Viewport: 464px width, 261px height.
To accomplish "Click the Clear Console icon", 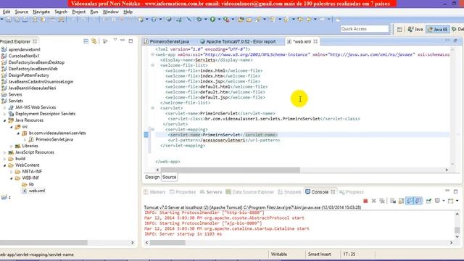I will (x=393, y=201).
